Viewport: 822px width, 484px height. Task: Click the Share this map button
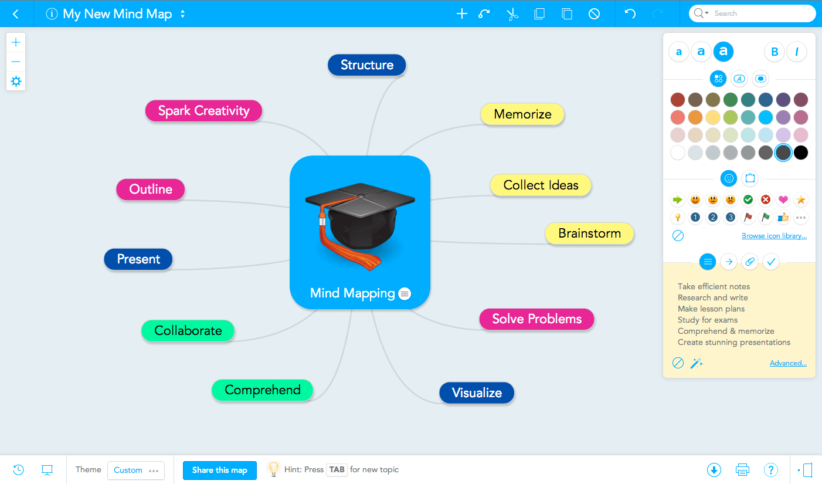coord(220,470)
